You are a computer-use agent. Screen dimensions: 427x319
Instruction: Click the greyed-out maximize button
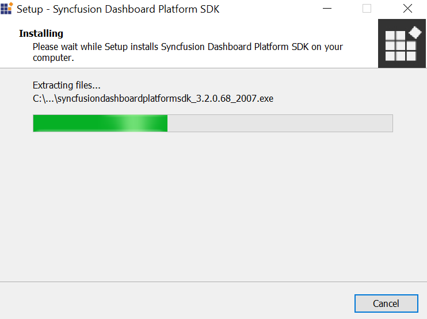click(367, 9)
